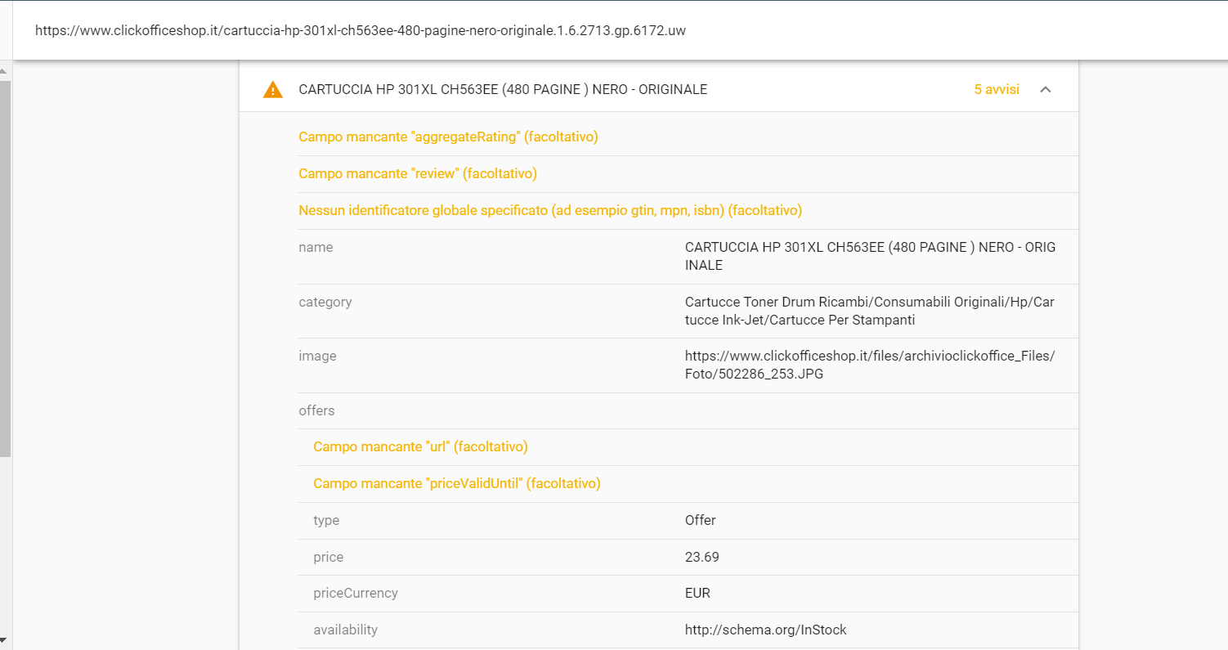Select the 'offers' property row

[688, 411]
